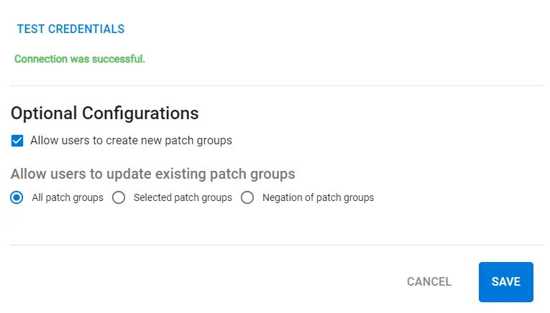Click the TEST CREDENTIALS link
550x313 pixels.
(71, 29)
